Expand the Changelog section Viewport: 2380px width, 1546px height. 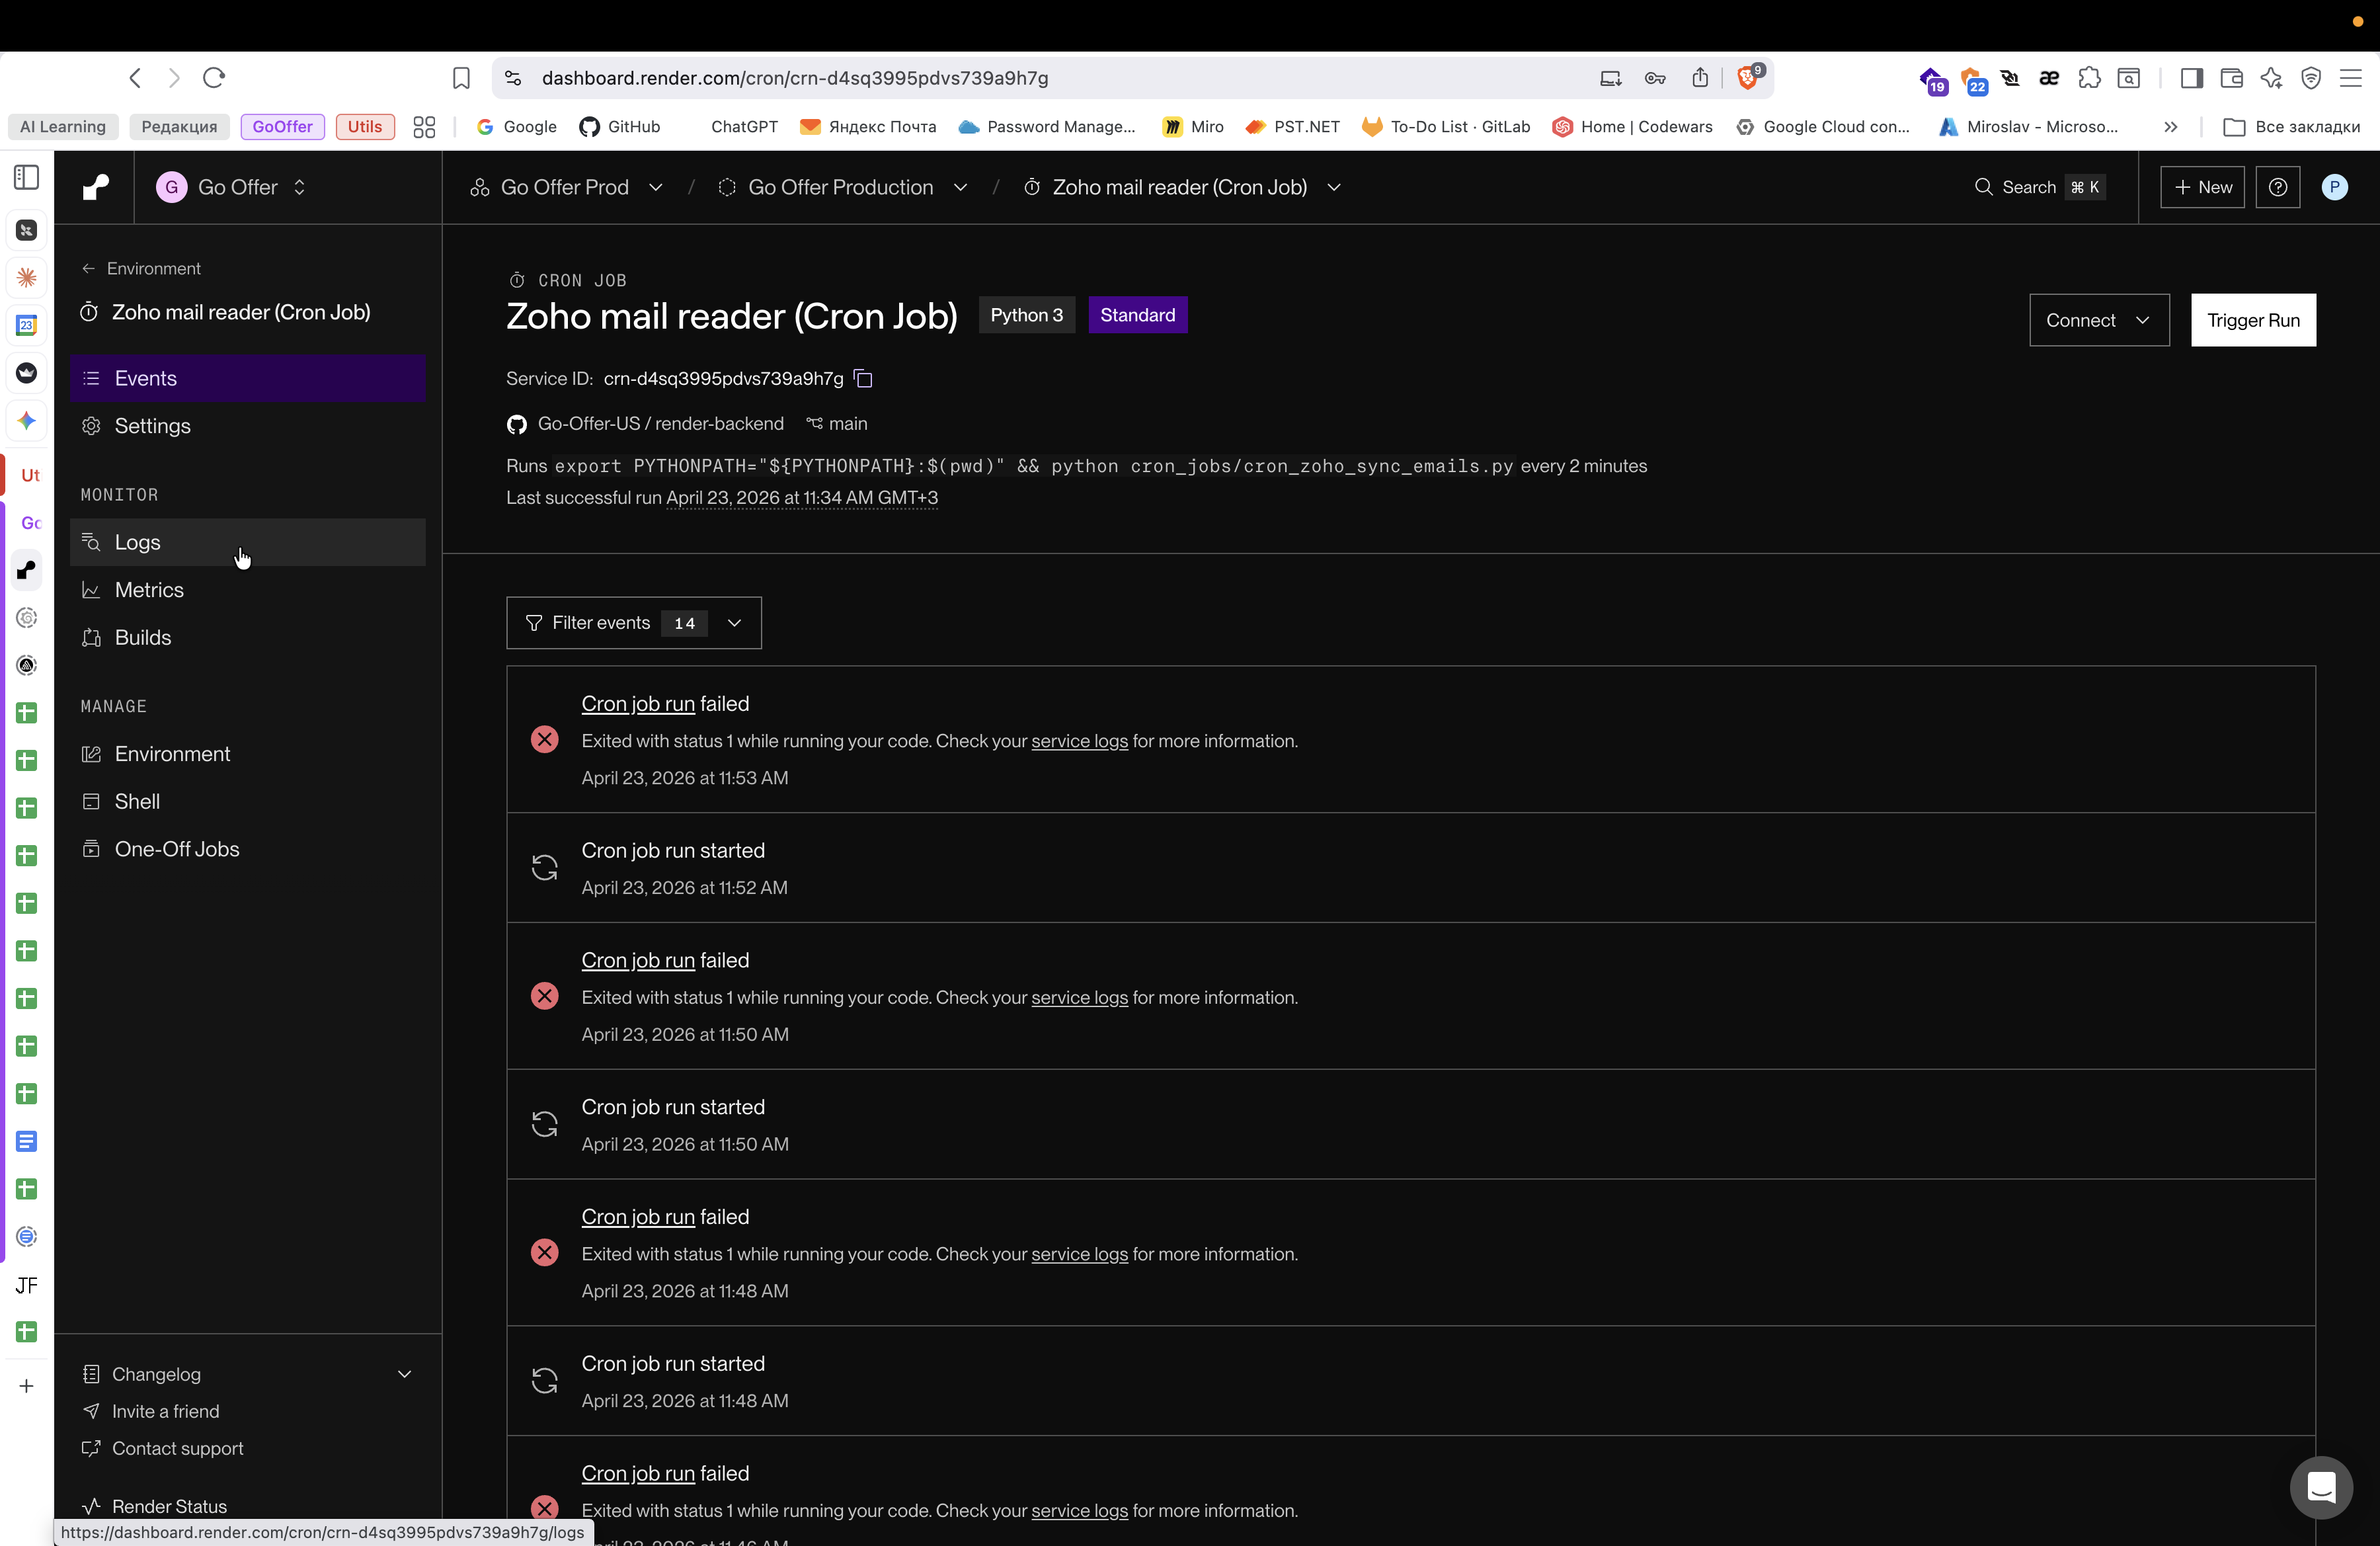pos(404,1374)
